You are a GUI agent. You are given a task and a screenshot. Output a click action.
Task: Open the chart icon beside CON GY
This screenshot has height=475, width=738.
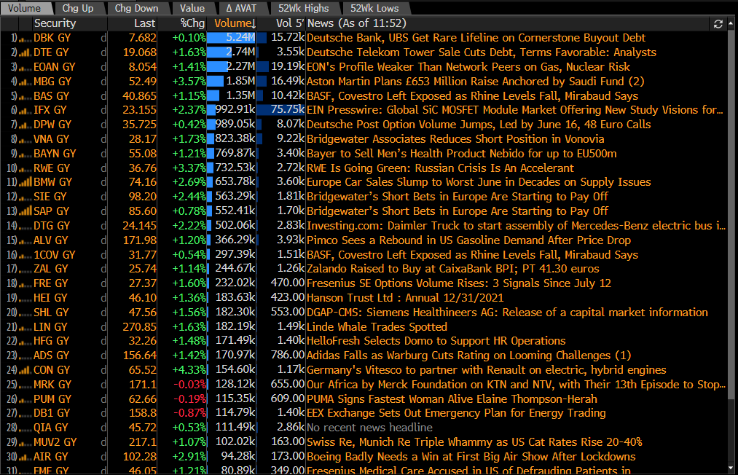tap(25, 370)
